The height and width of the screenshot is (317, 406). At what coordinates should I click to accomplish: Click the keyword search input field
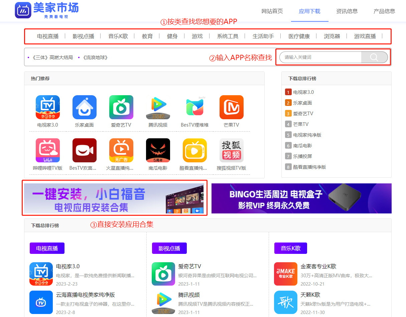click(x=320, y=57)
